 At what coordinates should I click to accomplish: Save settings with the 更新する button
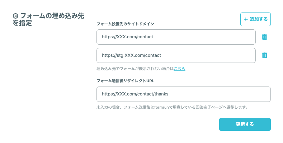pyautogui.click(x=245, y=124)
